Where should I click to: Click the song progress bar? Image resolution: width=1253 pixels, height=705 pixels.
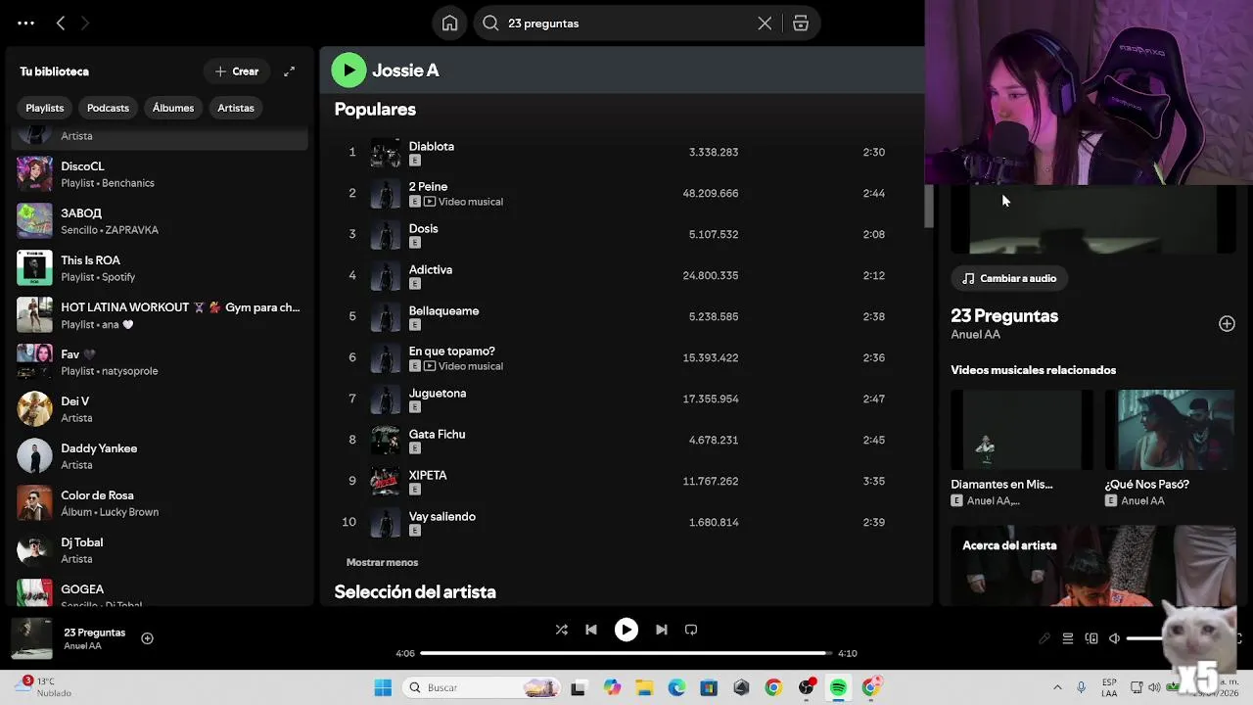point(626,653)
